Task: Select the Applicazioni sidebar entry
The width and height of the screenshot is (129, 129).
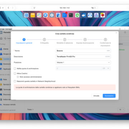Action: pyautogui.click(x=5, y=69)
